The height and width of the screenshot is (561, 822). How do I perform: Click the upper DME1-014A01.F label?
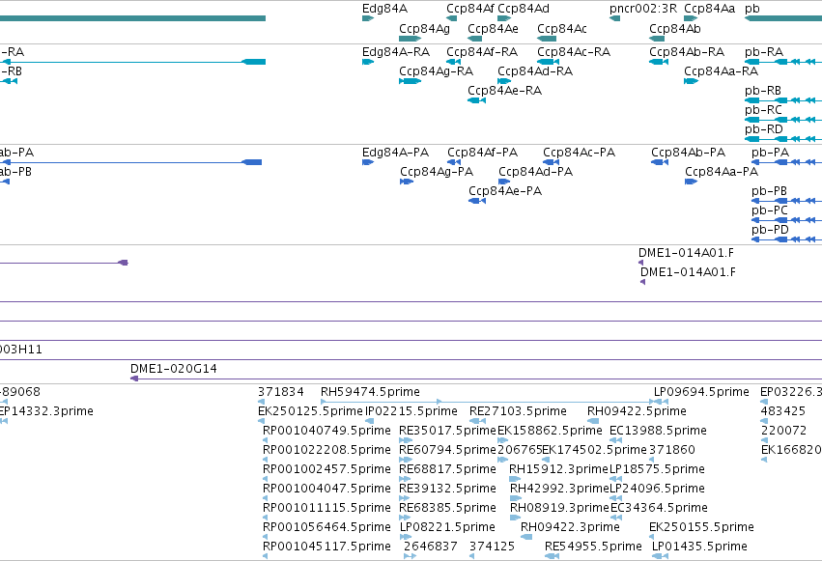pos(686,253)
